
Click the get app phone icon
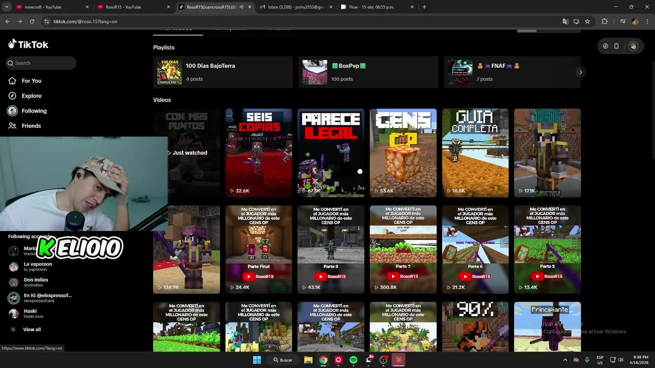[x=617, y=46]
